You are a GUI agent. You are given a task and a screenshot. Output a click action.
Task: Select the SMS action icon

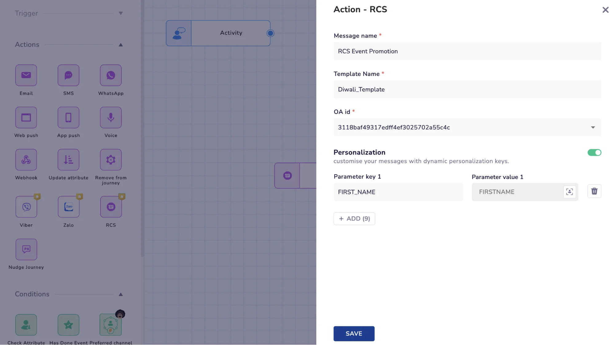point(68,75)
